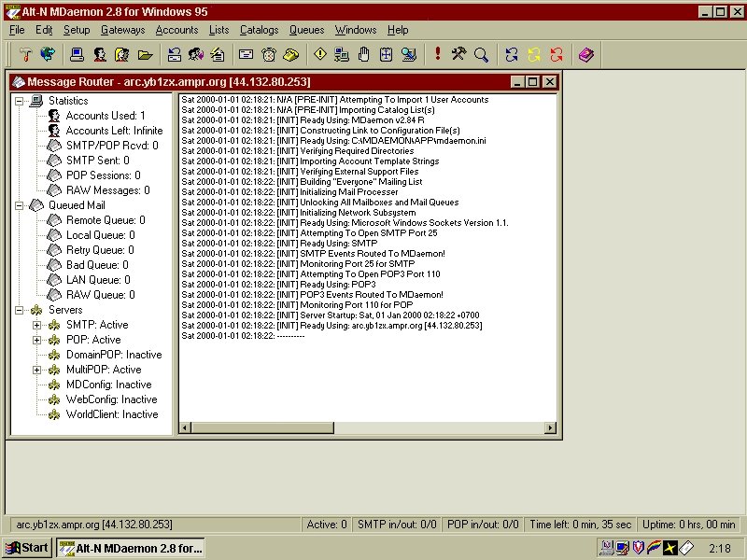Expand the MultiPOP: Active server node
This screenshot has height=560, width=747.
pyautogui.click(x=36, y=370)
